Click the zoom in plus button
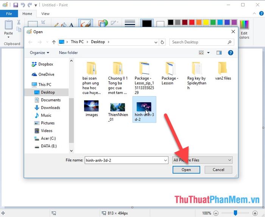Screen dimensions: 265x217 (255, 213)
